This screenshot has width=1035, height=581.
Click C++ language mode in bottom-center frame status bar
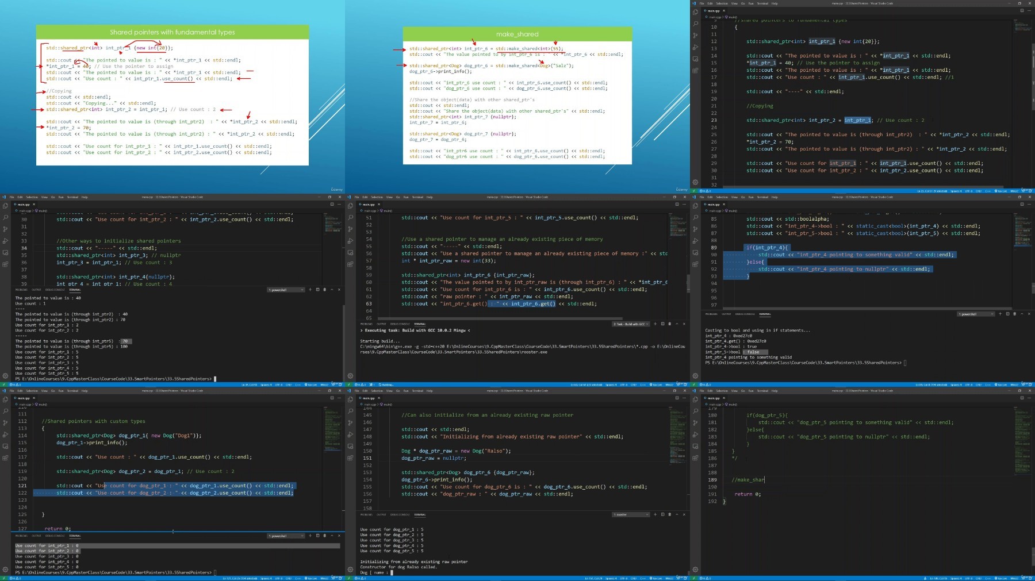click(643, 578)
